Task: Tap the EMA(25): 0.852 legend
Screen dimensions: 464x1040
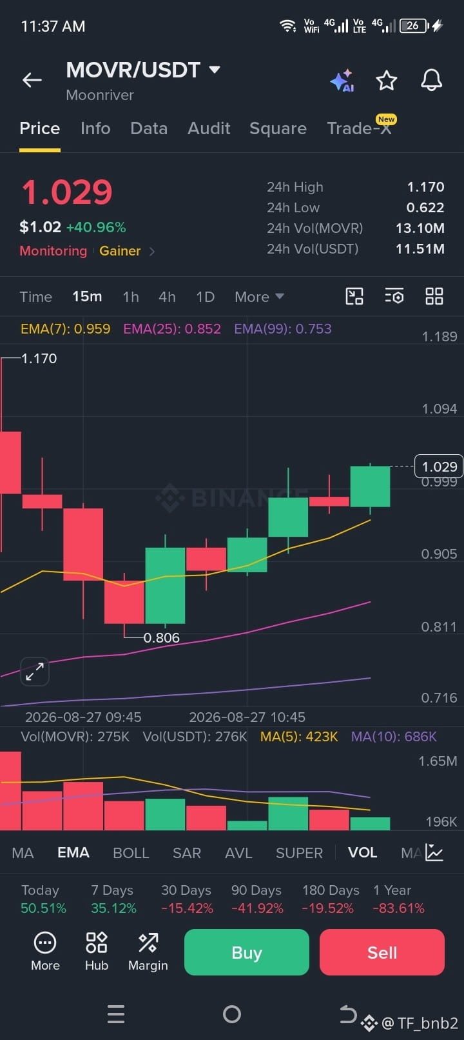Action: (x=172, y=329)
